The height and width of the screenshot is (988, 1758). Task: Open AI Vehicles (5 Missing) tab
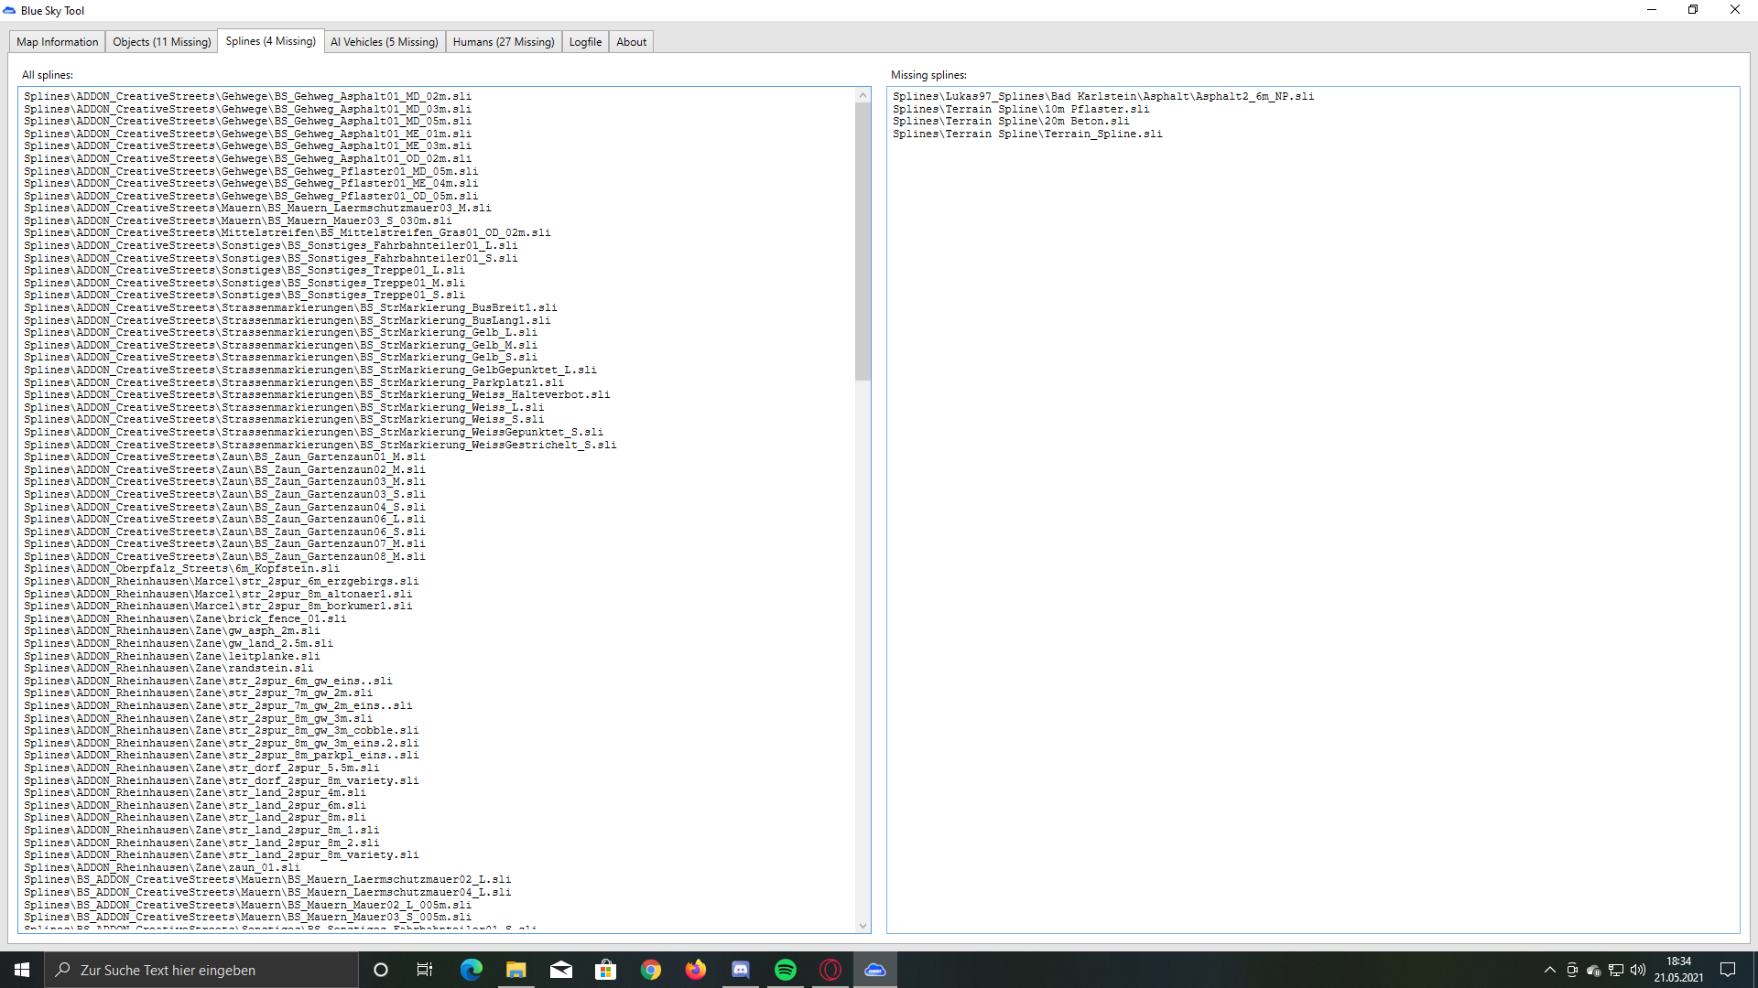(x=384, y=42)
